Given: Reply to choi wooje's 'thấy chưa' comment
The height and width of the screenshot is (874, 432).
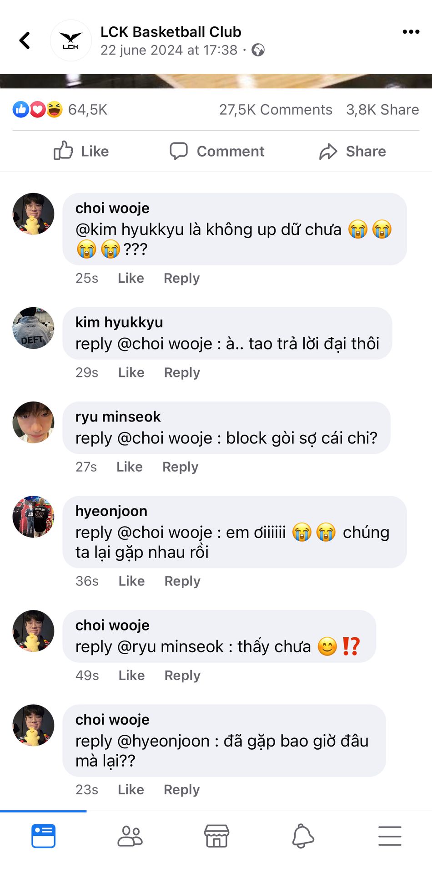Looking at the screenshot, I should 182,675.
